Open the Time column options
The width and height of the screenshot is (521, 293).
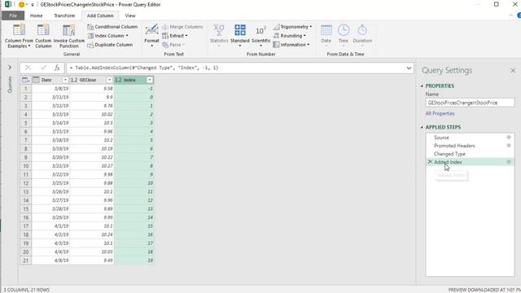click(344, 36)
